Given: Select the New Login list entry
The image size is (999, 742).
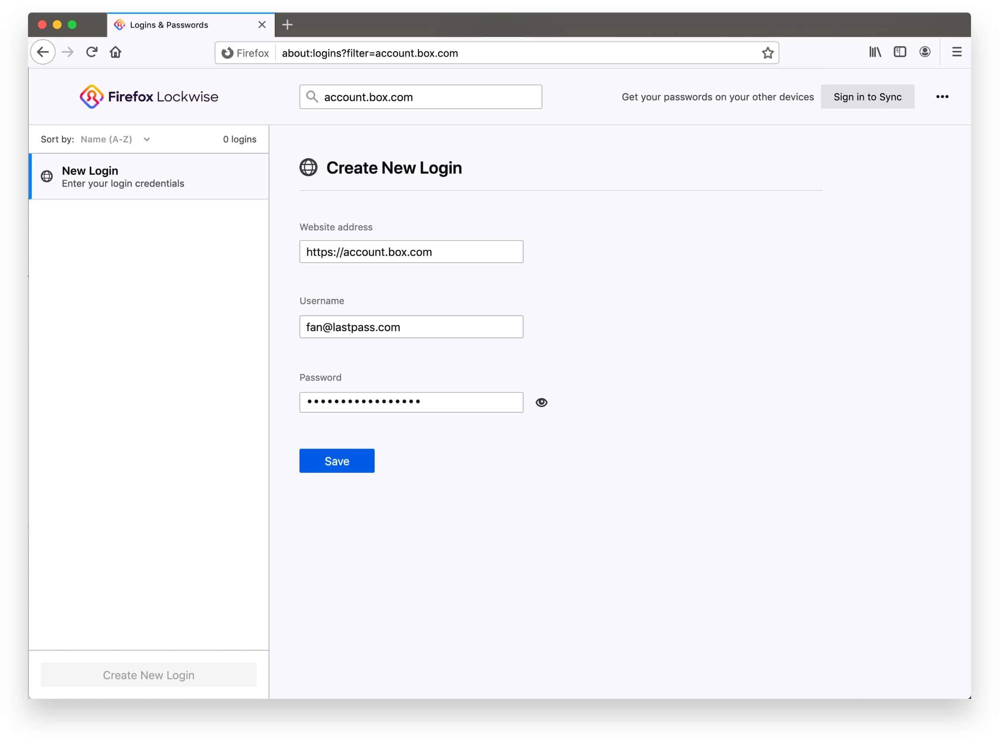Looking at the screenshot, I should click(x=149, y=176).
